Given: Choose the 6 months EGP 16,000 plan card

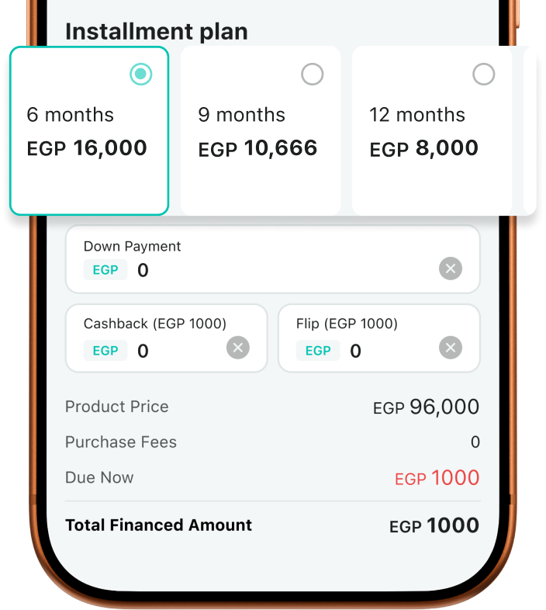Looking at the screenshot, I should point(89,131).
